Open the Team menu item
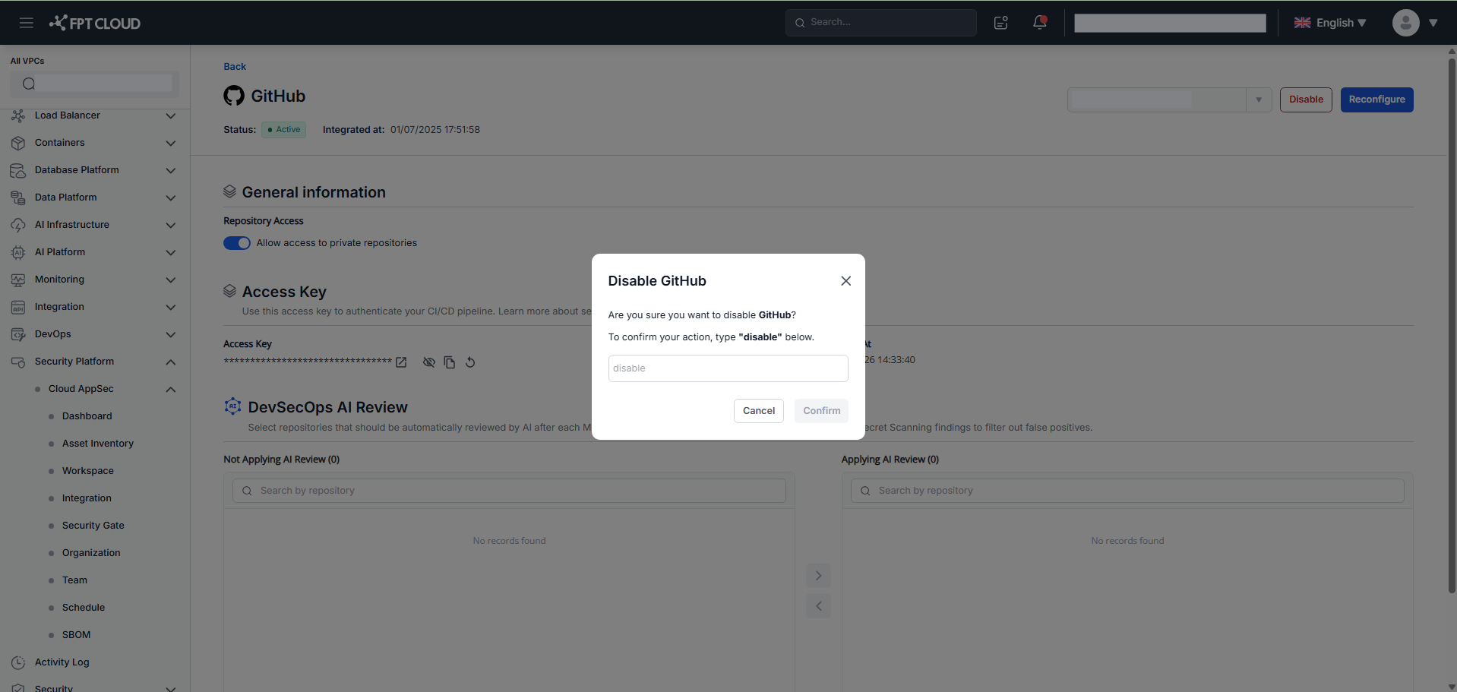The height and width of the screenshot is (692, 1457). point(74,580)
